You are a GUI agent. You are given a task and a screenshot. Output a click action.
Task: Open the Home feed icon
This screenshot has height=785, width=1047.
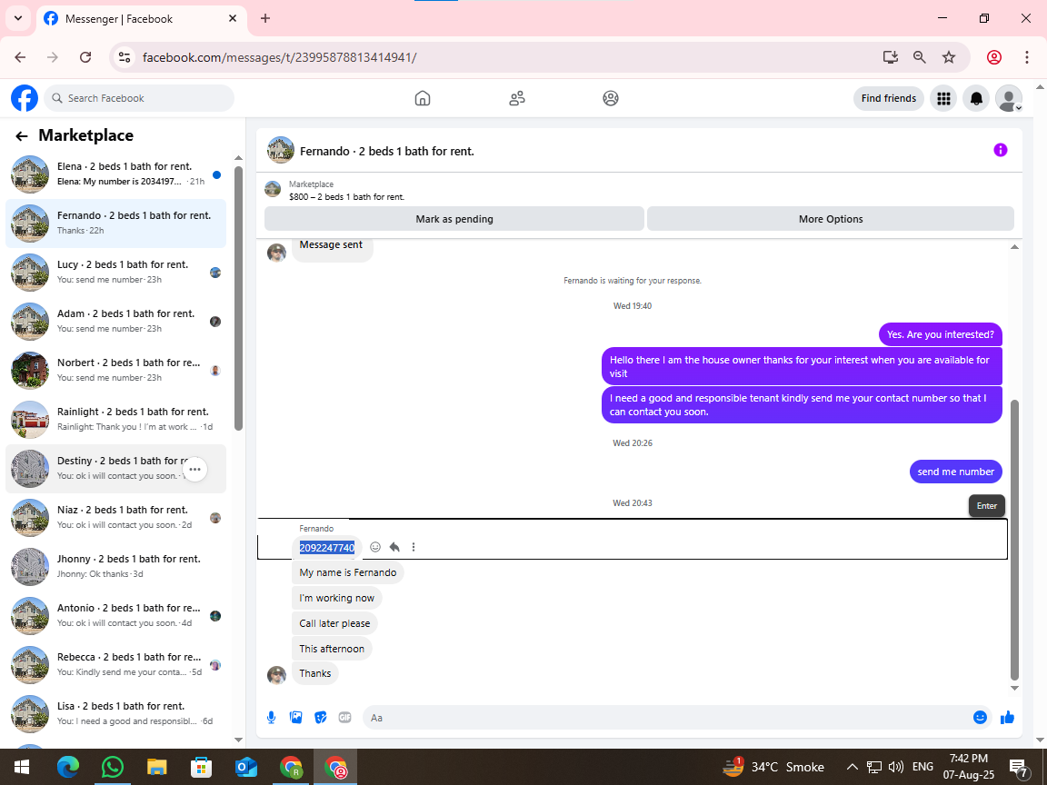pyautogui.click(x=423, y=98)
